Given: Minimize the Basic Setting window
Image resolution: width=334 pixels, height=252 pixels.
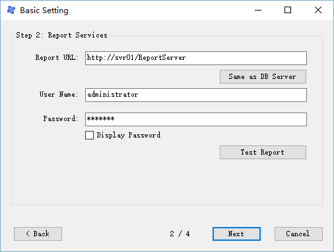Looking at the screenshot, I should [x=258, y=10].
